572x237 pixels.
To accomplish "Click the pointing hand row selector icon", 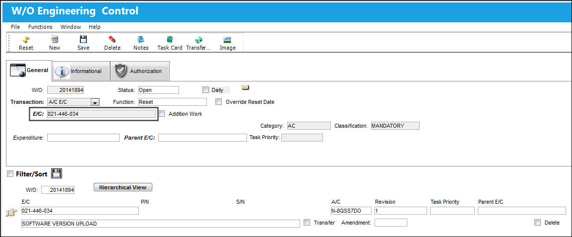I will (x=12, y=213).
